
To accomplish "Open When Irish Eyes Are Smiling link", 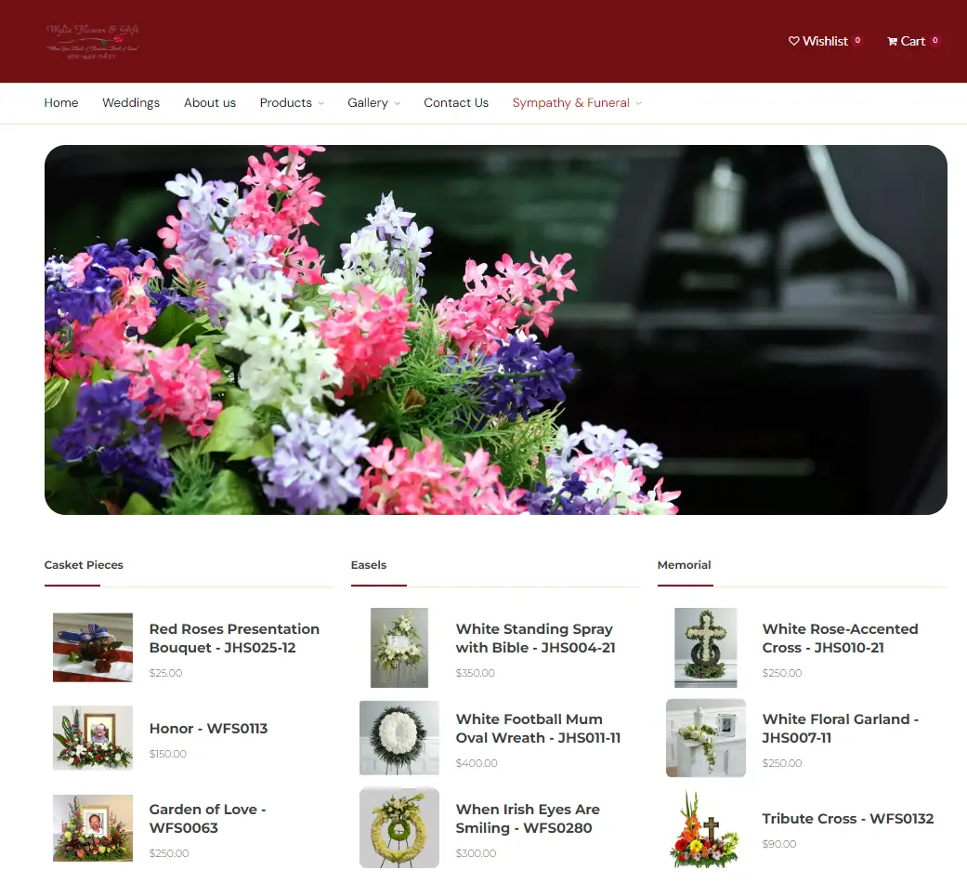I will [528, 819].
